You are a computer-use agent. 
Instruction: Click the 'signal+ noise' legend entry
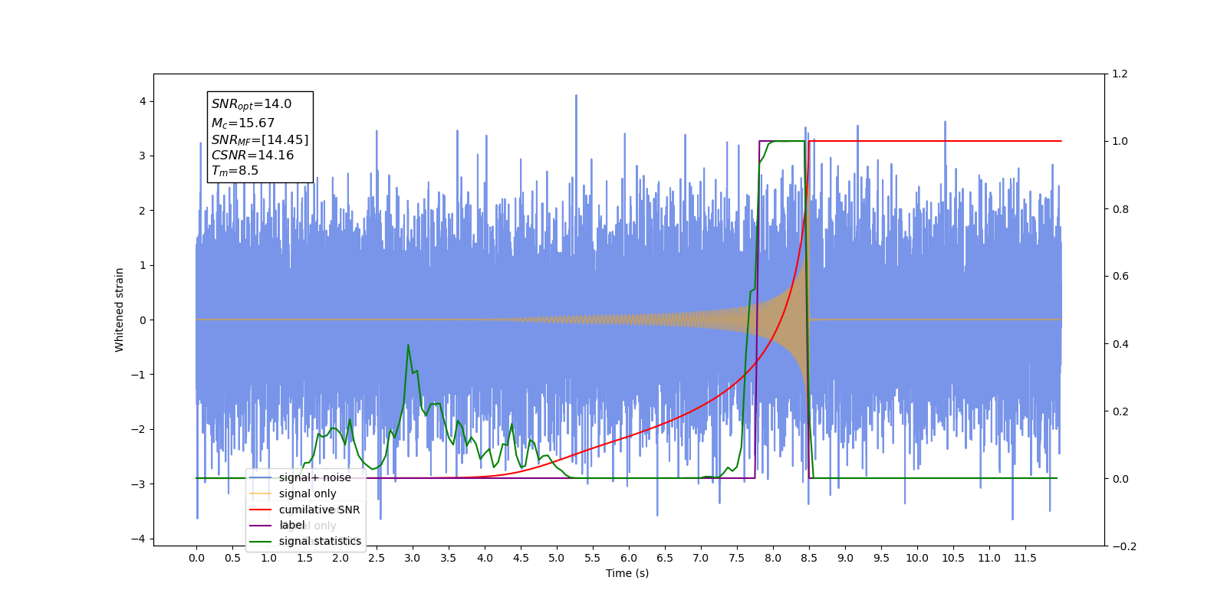point(300,477)
